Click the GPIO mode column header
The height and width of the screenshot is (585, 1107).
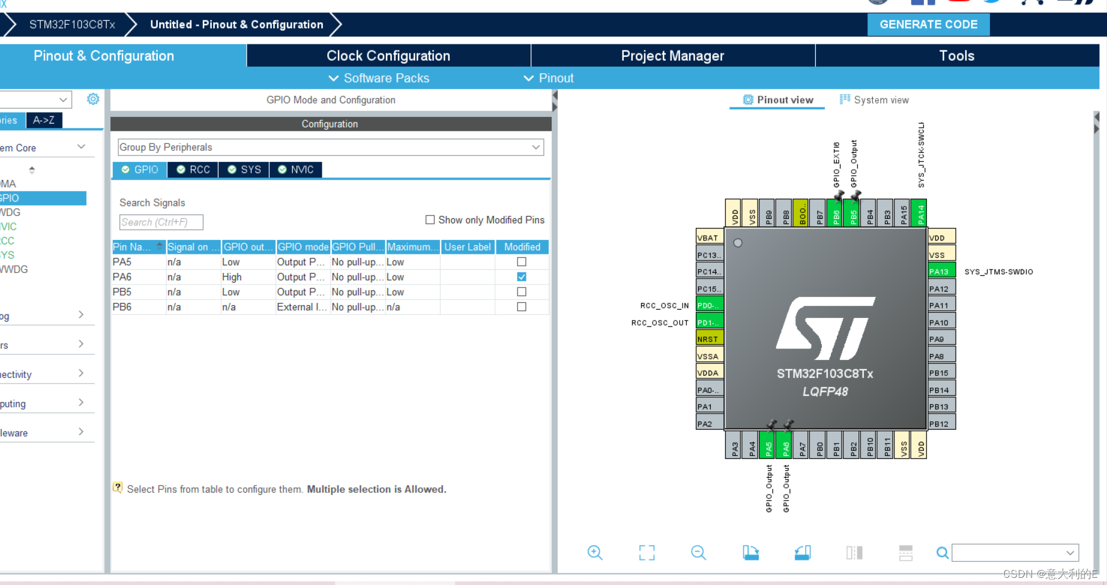point(303,247)
